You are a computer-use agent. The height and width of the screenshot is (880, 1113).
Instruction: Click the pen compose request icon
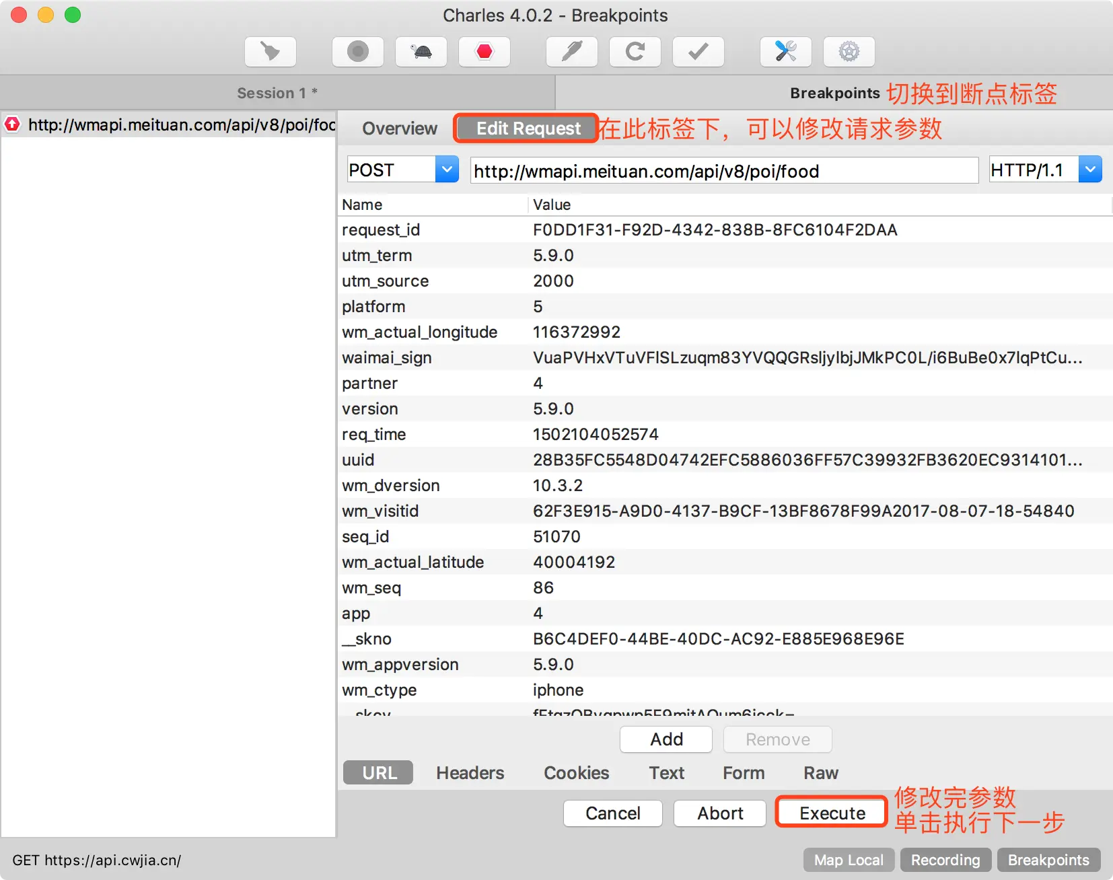pyautogui.click(x=572, y=52)
